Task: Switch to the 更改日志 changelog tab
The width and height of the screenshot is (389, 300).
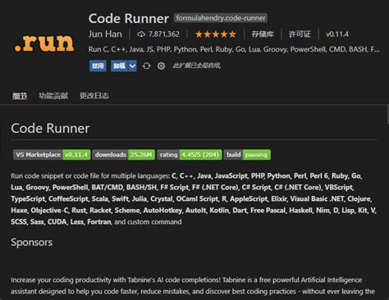Action: [x=94, y=96]
